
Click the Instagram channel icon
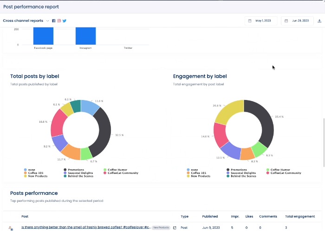59,21
